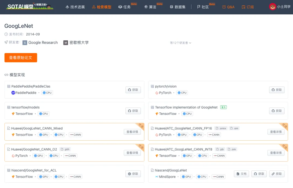Select the 检索模型 menu item

click(102, 7)
